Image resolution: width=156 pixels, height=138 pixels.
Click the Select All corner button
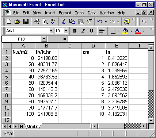point(7,46)
